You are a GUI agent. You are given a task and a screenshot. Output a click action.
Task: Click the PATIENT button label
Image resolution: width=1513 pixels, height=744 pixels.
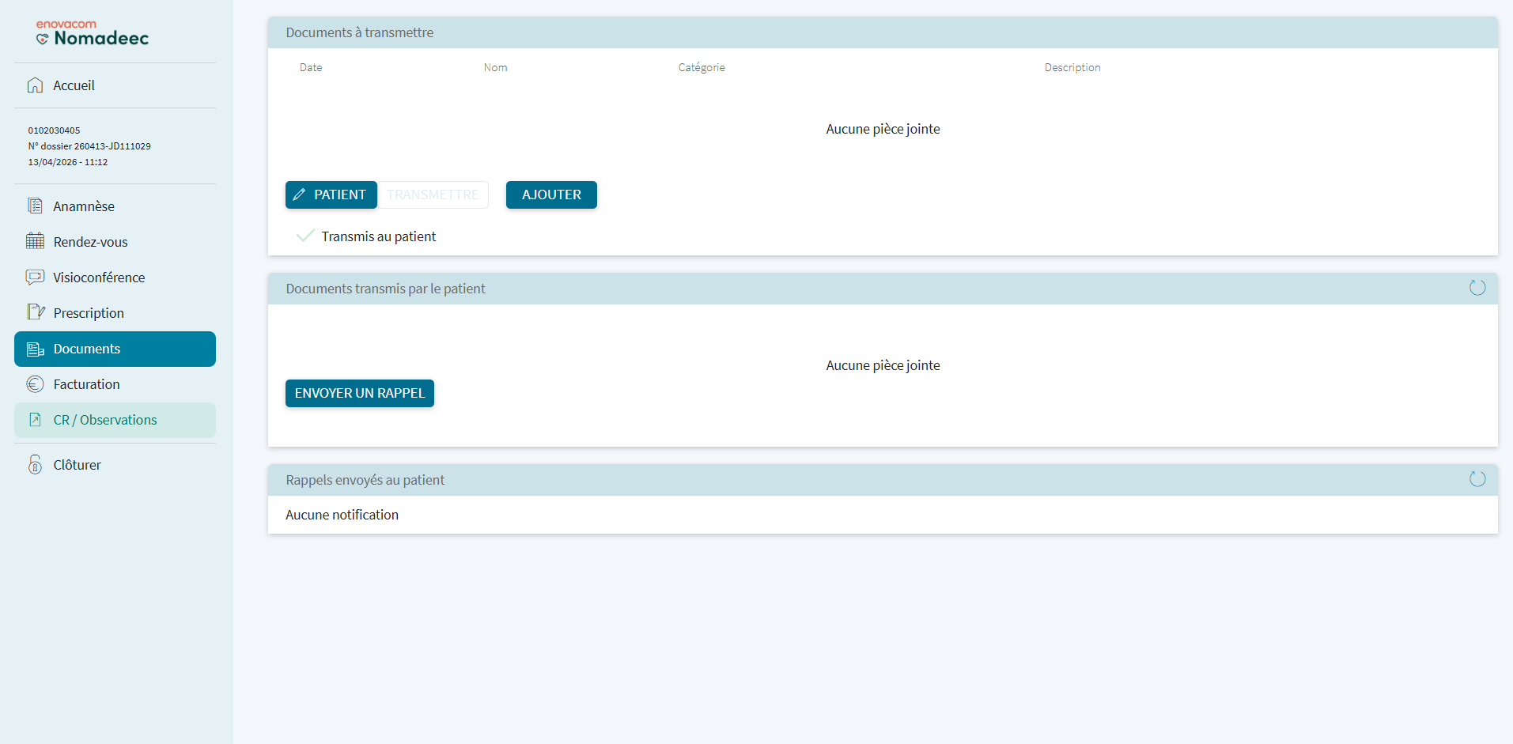340,194
